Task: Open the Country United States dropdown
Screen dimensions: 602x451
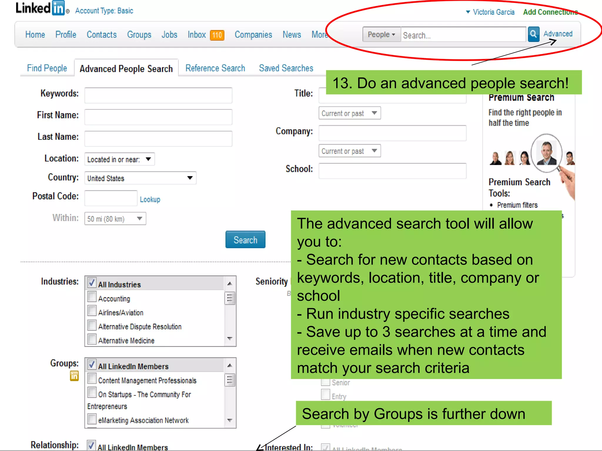Action: pos(140,178)
